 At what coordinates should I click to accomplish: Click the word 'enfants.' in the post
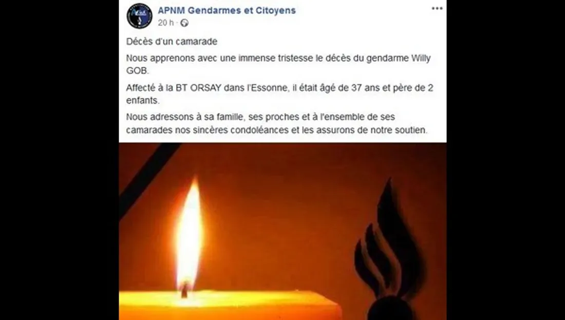(x=143, y=101)
